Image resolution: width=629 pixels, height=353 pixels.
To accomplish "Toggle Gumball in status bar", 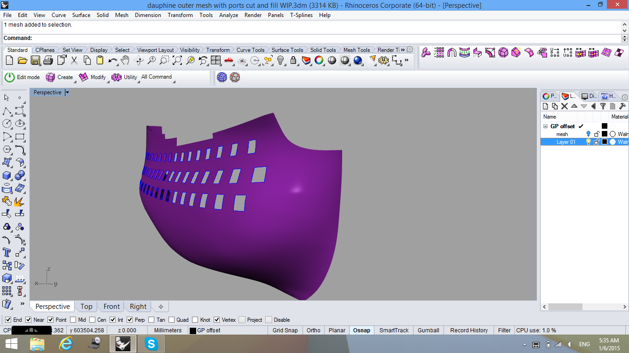I will click(428, 330).
